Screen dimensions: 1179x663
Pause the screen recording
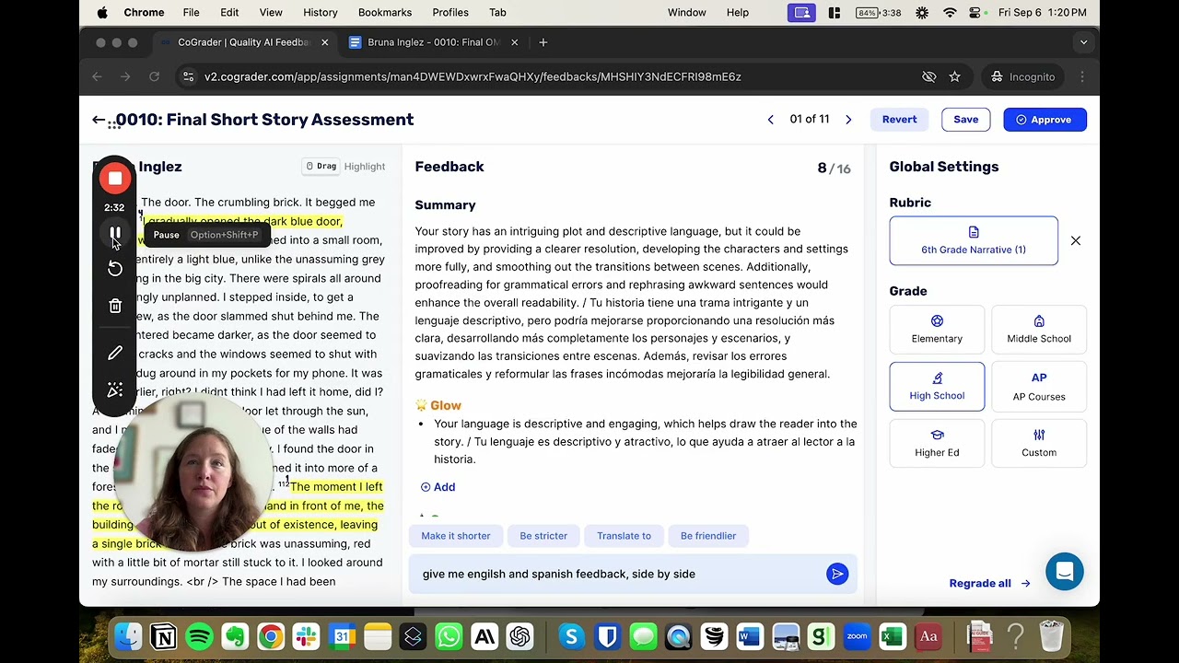point(115,234)
